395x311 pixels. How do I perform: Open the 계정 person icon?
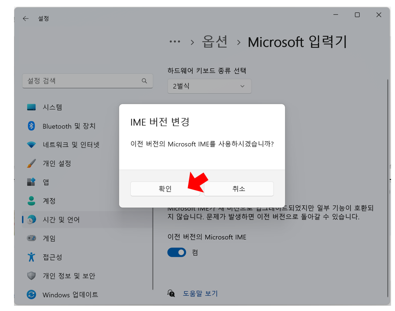31,201
